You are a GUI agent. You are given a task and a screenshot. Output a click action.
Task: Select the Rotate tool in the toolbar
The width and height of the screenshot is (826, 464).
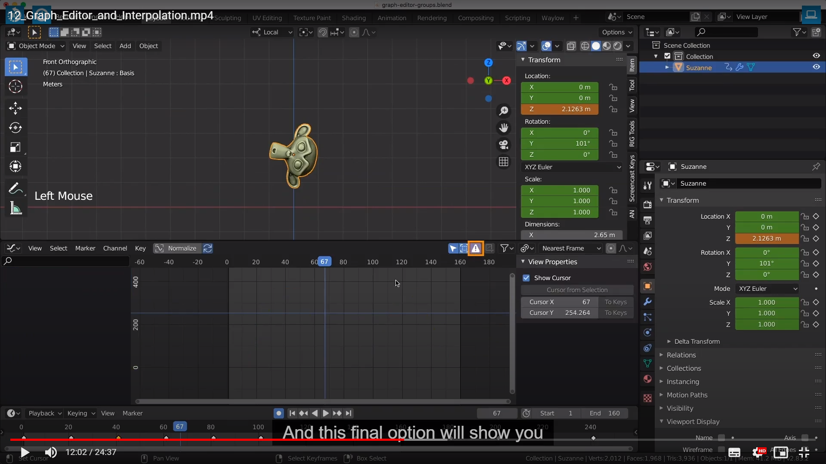click(x=15, y=128)
